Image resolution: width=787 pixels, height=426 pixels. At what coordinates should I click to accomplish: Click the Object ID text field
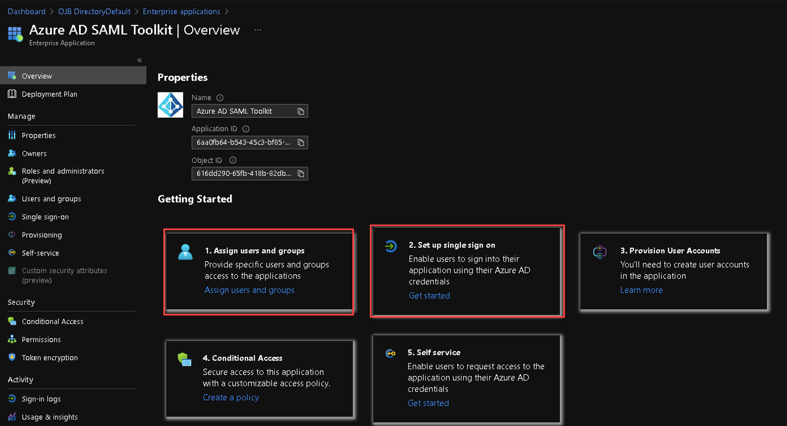point(250,173)
